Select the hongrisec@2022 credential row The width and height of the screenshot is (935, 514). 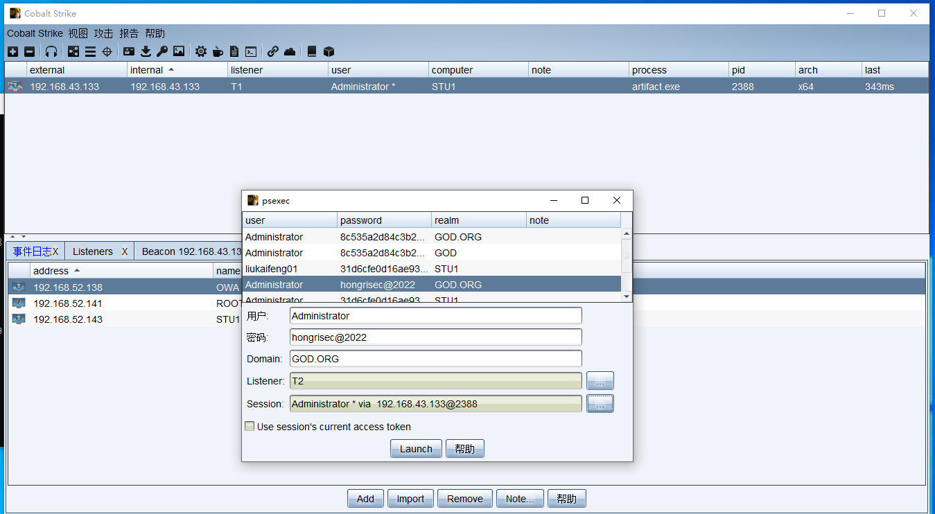432,285
